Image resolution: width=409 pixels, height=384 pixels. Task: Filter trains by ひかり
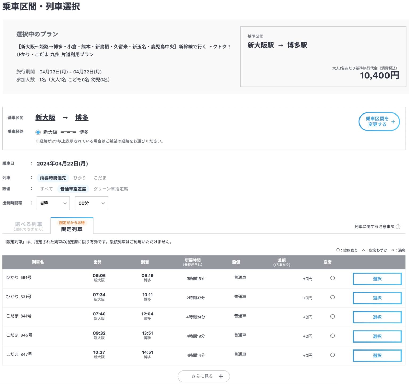coord(80,178)
